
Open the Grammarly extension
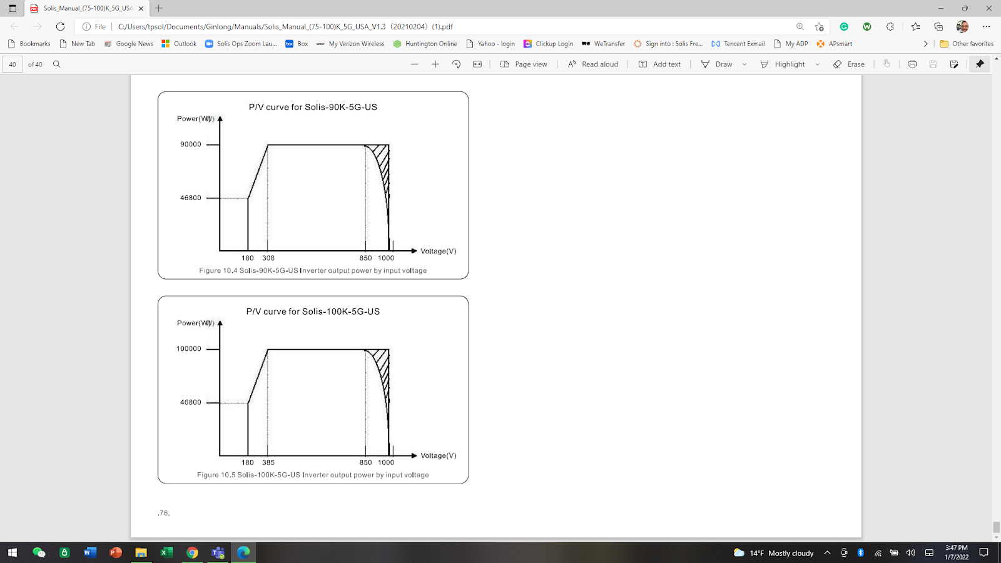pos(844,26)
